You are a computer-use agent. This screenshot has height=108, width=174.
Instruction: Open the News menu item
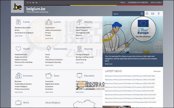point(122,2)
